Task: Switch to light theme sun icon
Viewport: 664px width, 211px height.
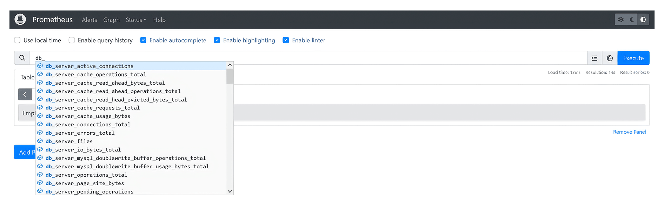Action: click(621, 20)
